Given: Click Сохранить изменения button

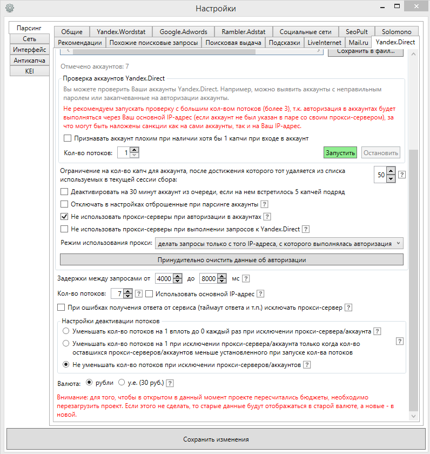Looking at the screenshot, I should [x=216, y=439].
